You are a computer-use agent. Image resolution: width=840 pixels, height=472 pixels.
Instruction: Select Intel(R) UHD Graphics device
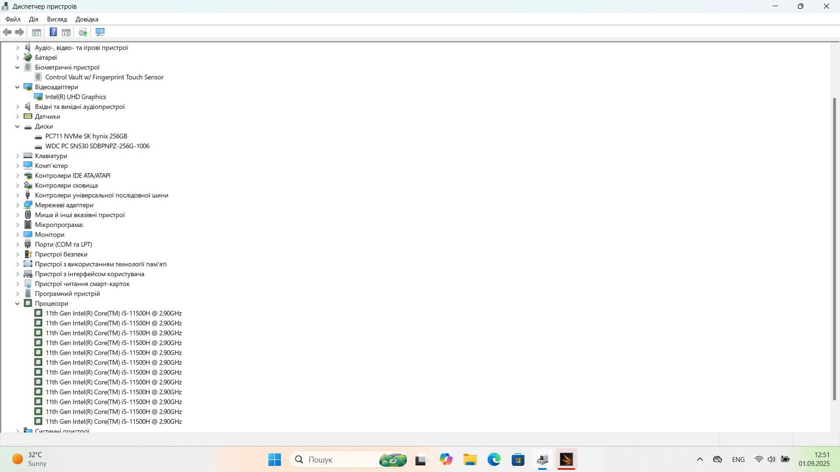point(76,97)
